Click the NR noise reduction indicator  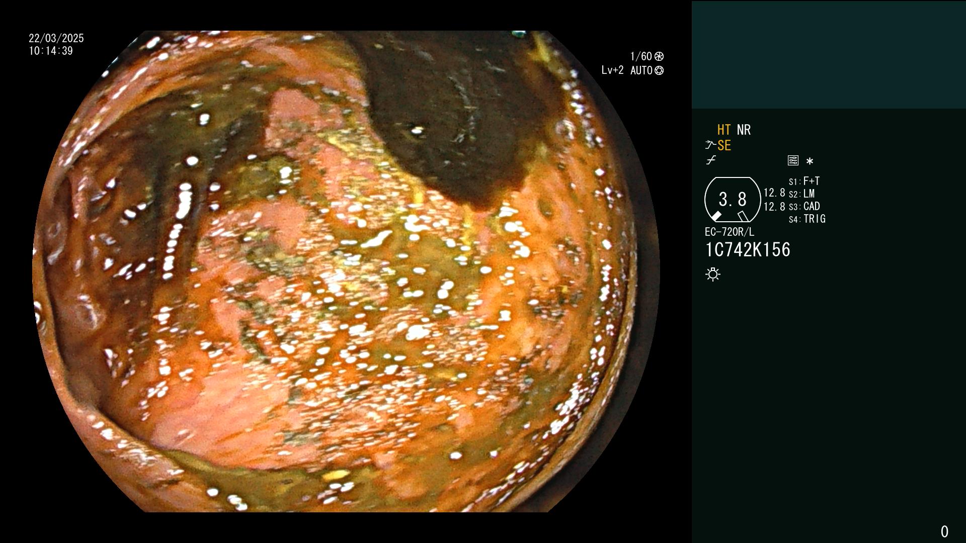[x=744, y=130]
